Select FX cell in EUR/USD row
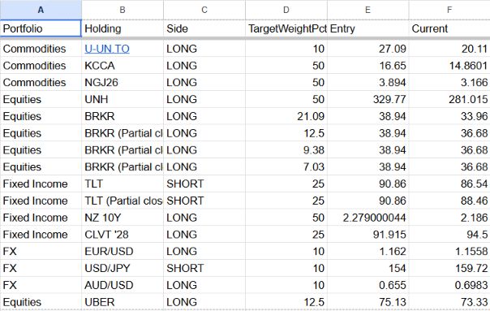 [x=41, y=252]
